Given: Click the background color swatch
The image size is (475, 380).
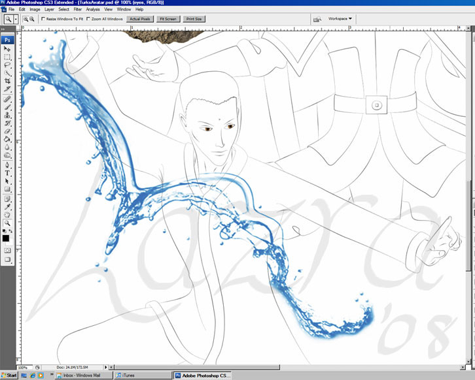Looking at the screenshot, I should [11, 242].
